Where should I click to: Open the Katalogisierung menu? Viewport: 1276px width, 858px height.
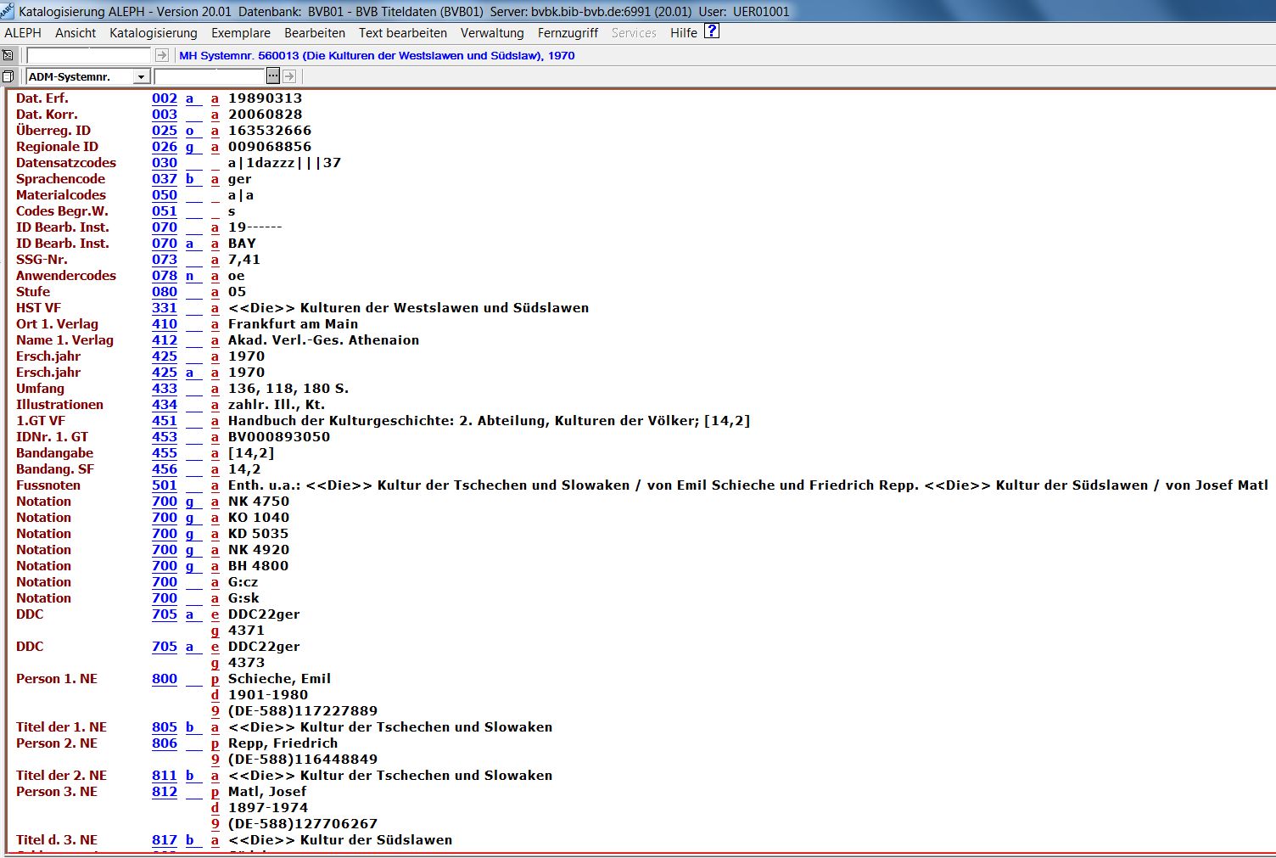[x=153, y=33]
